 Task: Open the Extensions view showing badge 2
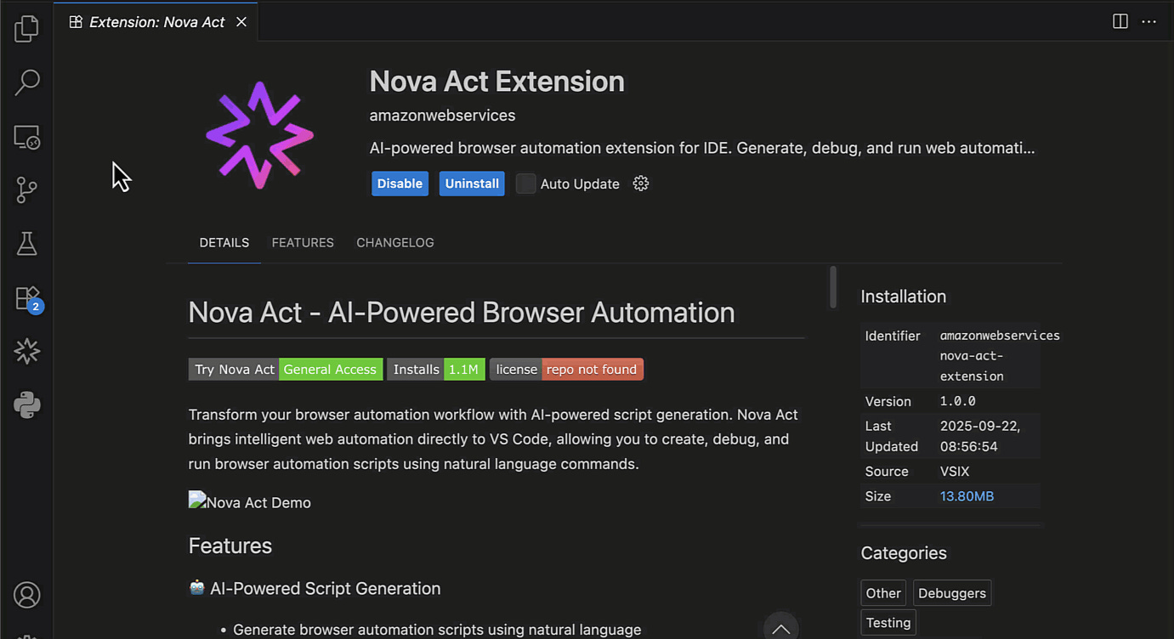[x=26, y=298]
